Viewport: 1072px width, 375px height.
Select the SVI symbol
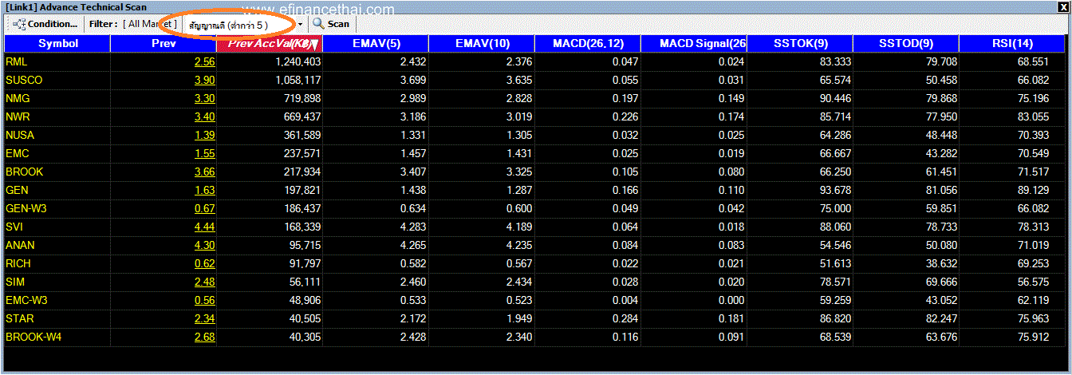[14, 227]
